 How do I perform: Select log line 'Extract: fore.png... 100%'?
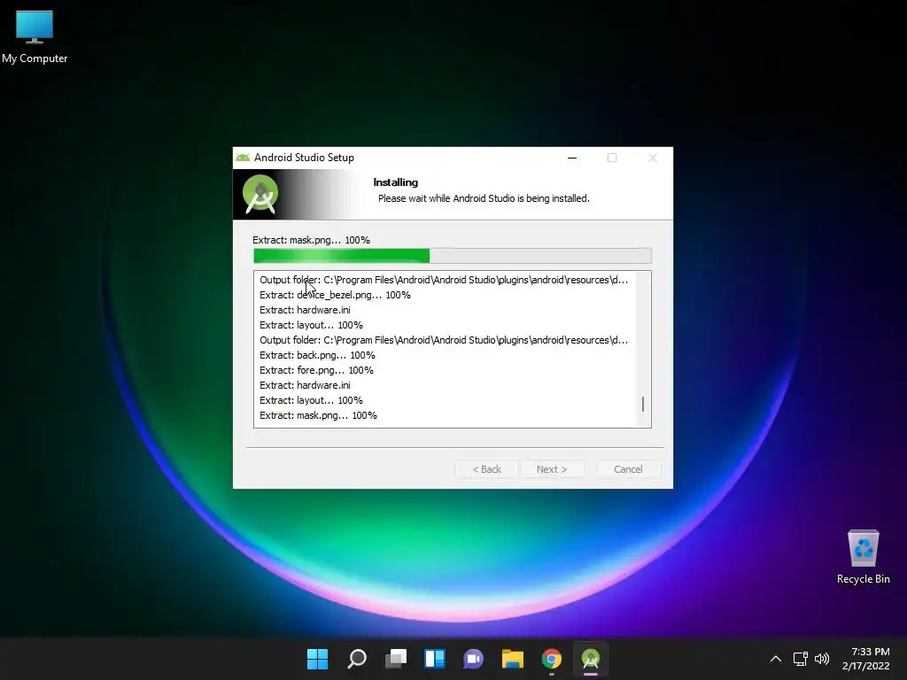click(x=316, y=370)
